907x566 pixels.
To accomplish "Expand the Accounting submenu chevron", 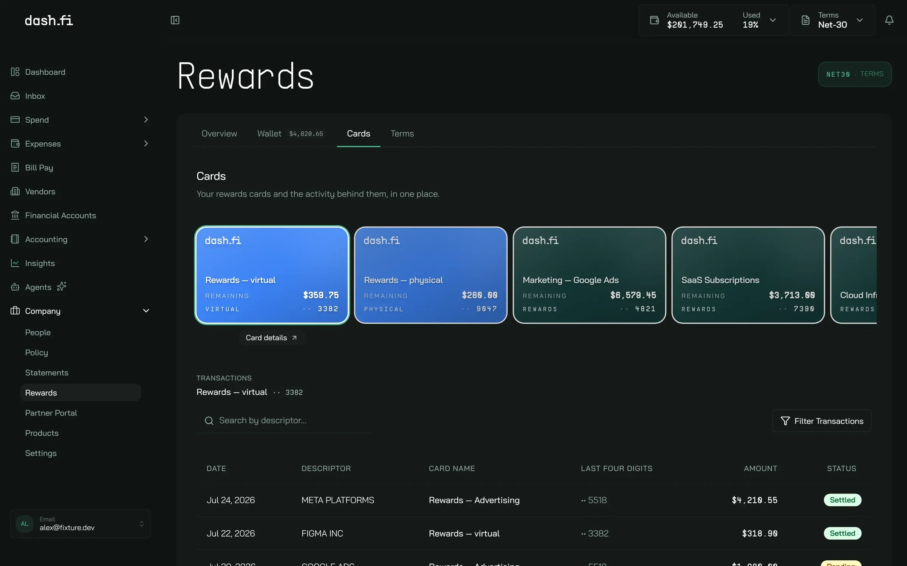I will click(x=146, y=239).
